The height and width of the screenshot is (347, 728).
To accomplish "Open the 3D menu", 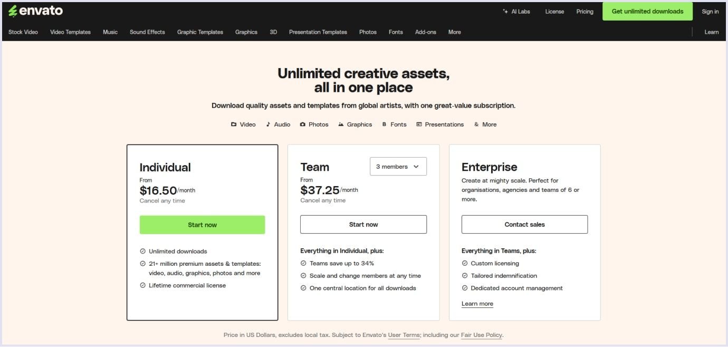I will coord(273,32).
